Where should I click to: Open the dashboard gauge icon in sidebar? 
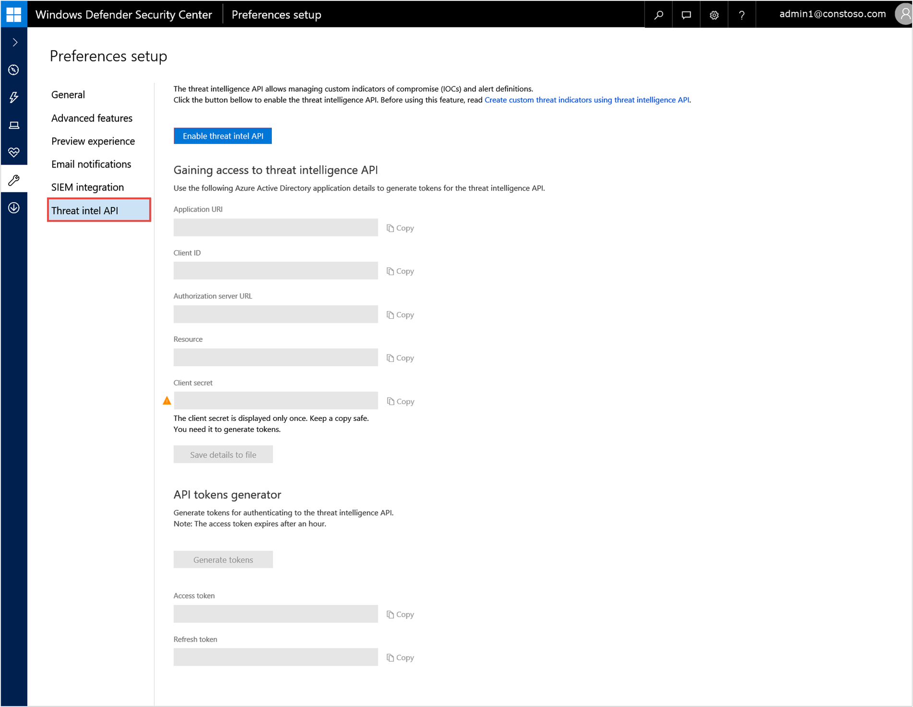14,70
